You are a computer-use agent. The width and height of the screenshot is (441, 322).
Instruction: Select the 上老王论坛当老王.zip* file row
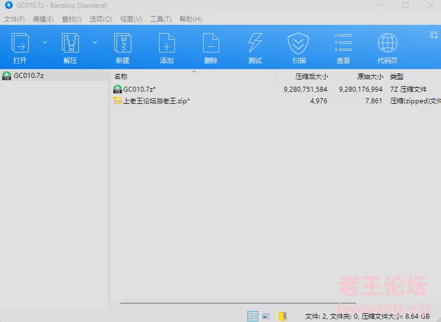pos(275,101)
